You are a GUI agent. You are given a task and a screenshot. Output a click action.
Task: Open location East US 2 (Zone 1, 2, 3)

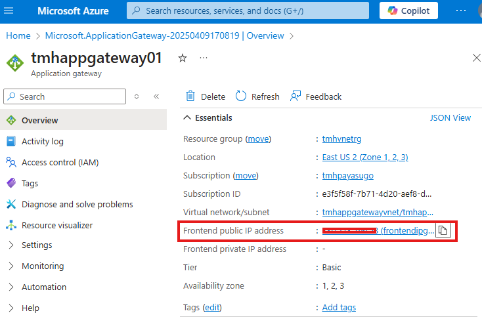pos(365,157)
